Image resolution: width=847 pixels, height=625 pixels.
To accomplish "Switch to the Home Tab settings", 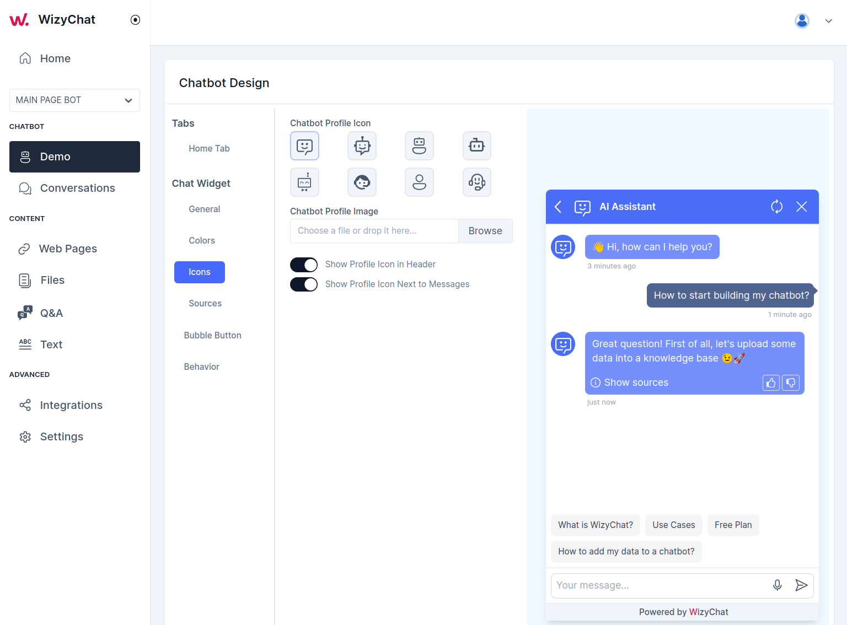I will pyautogui.click(x=209, y=148).
